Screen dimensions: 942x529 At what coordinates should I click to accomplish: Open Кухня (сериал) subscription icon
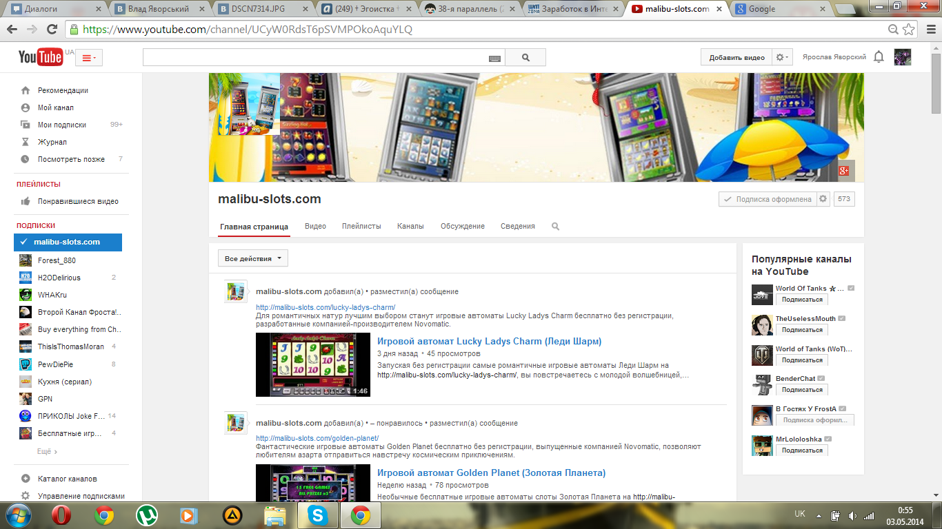click(26, 382)
